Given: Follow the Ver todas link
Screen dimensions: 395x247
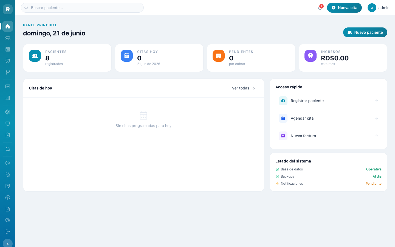Looking at the screenshot, I should point(244,88).
